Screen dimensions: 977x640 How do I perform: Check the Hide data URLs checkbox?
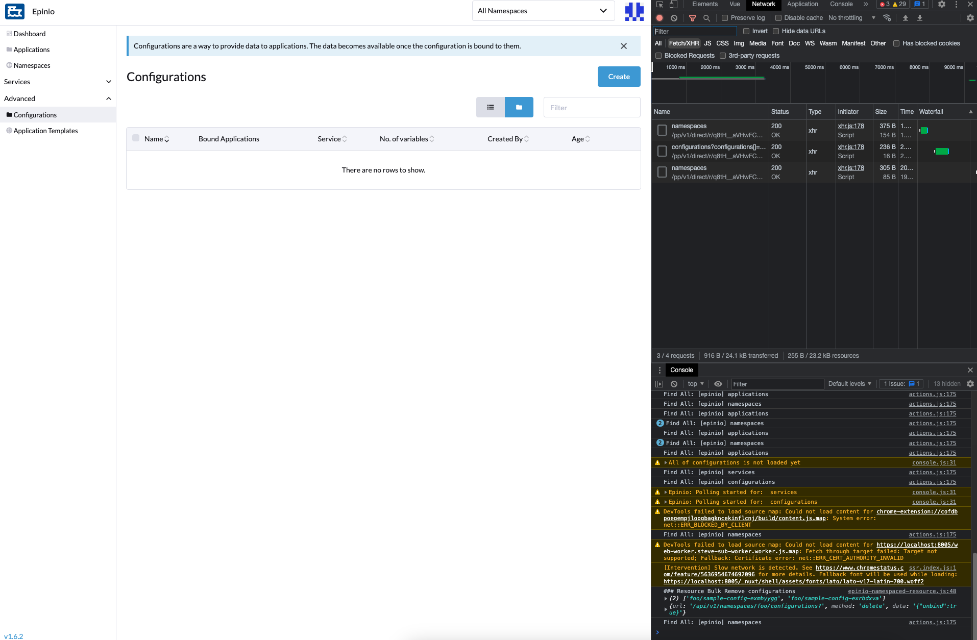click(x=776, y=31)
